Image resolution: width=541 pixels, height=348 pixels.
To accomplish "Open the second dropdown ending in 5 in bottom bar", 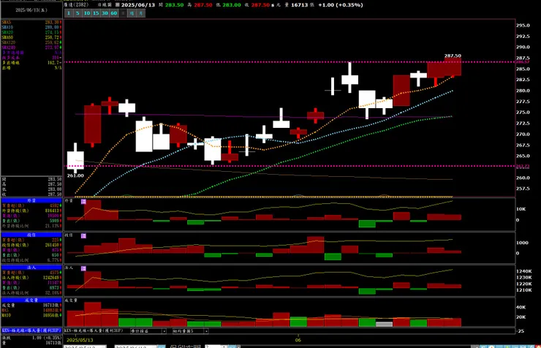I will tap(190, 331).
